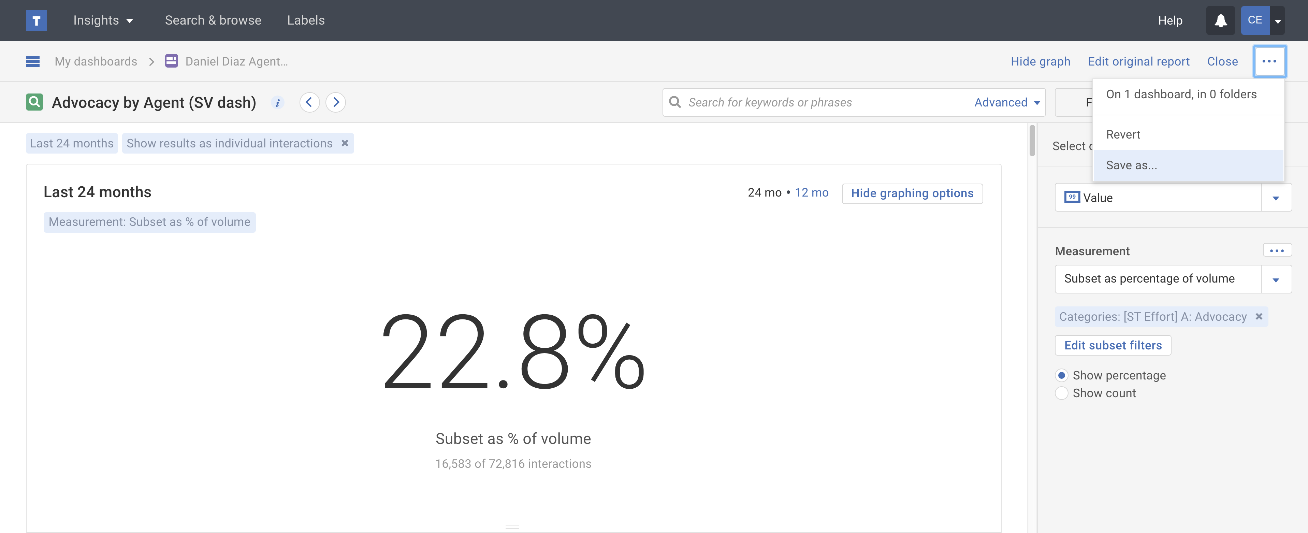Expand the Insights dropdown menu

[103, 20]
